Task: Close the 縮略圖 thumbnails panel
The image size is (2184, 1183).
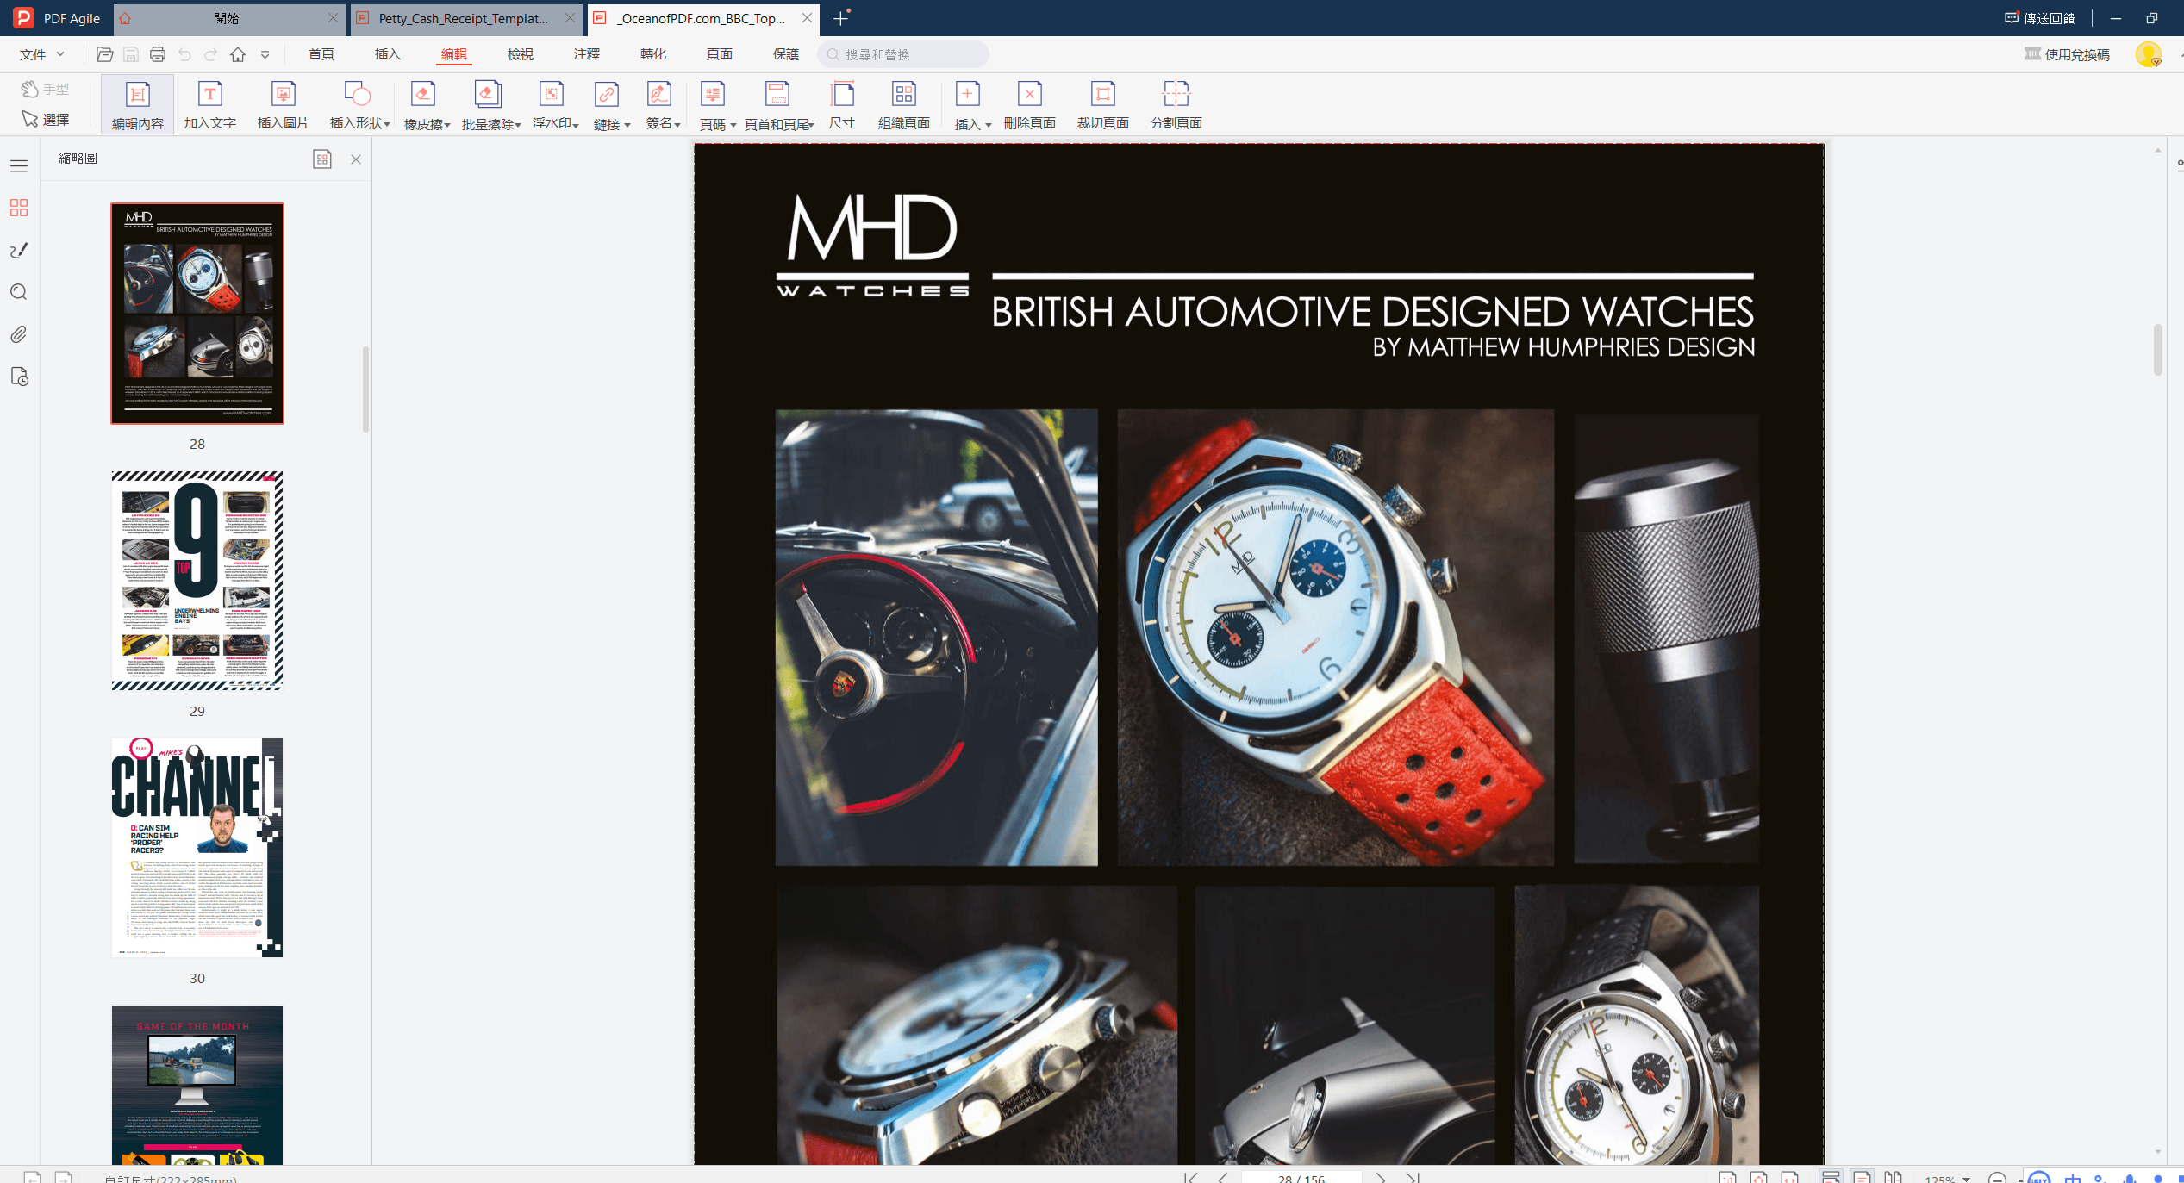Action: point(356,159)
